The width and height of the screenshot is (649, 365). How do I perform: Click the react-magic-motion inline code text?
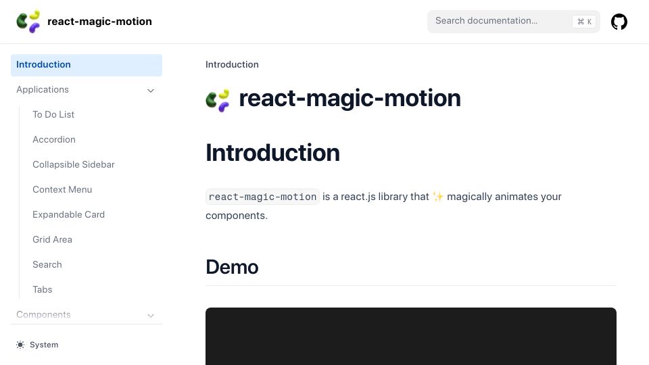point(262,197)
